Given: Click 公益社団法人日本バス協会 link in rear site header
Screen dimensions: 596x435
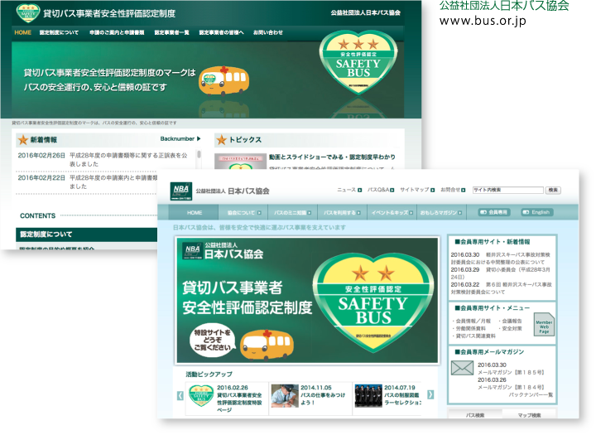Looking at the screenshot, I should 365,12.
